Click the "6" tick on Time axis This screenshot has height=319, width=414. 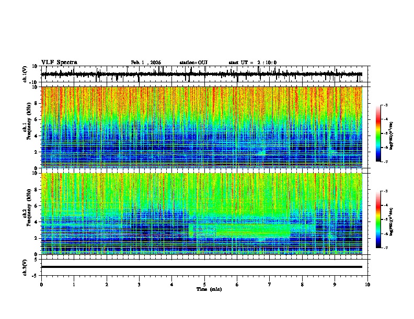coord(237,285)
